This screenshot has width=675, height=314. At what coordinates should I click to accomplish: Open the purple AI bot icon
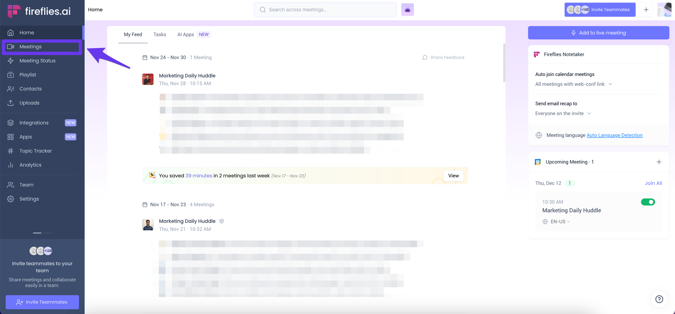pyautogui.click(x=407, y=10)
